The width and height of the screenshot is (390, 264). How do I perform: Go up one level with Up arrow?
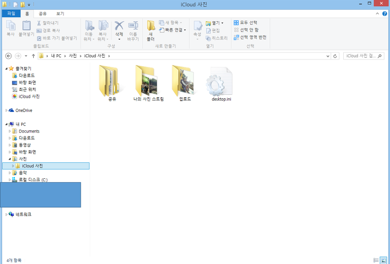[33, 56]
